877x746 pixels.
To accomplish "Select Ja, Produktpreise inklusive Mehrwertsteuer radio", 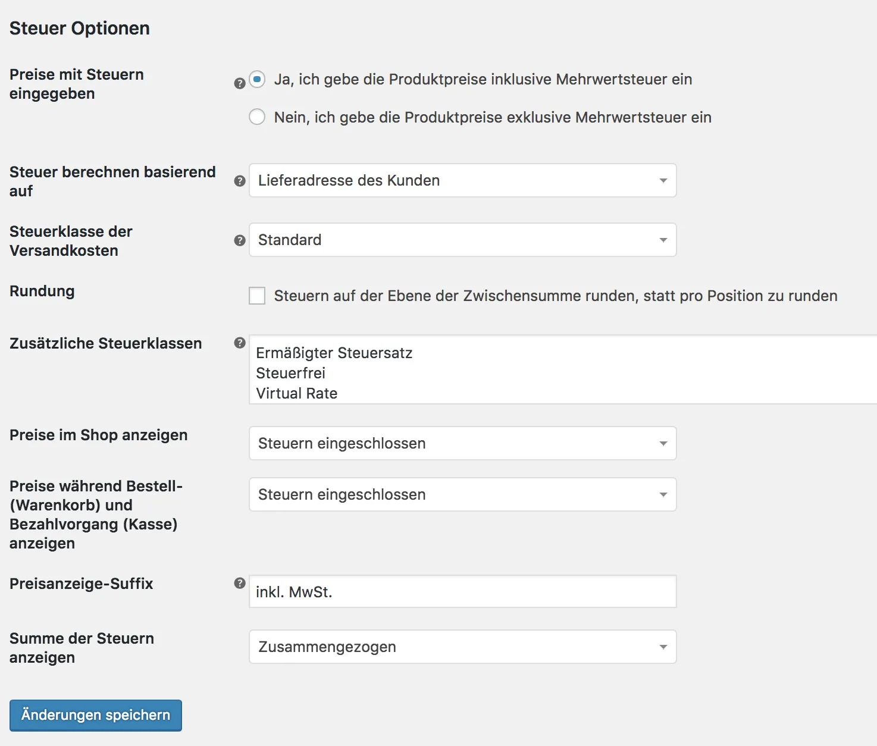I will [x=257, y=79].
